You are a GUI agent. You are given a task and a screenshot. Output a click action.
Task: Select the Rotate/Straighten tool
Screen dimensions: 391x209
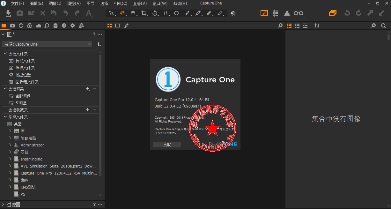click(155, 13)
